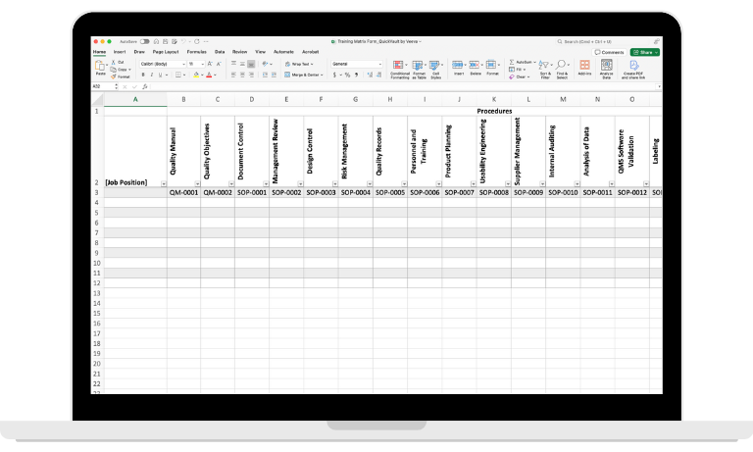This screenshot has height=452, width=753.
Task: Toggle italic formatting
Action: 152,75
